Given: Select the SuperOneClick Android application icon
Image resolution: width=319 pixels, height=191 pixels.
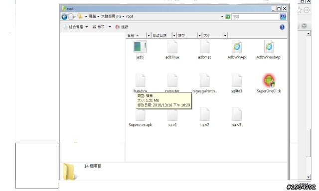Looking at the screenshot, I should pyautogui.click(x=269, y=80).
